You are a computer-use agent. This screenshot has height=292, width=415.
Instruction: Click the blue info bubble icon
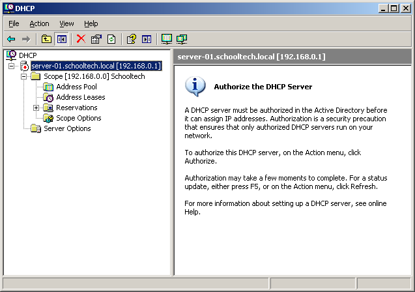pos(195,86)
